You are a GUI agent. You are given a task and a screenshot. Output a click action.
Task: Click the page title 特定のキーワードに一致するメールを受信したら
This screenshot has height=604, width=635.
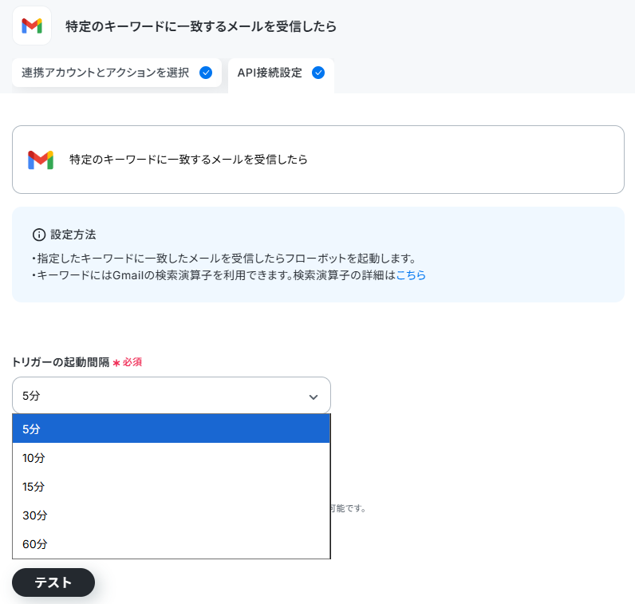tap(201, 26)
